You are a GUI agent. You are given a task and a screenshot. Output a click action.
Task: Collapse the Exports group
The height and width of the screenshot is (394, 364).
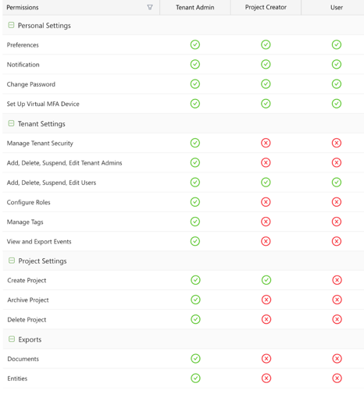click(x=12, y=339)
